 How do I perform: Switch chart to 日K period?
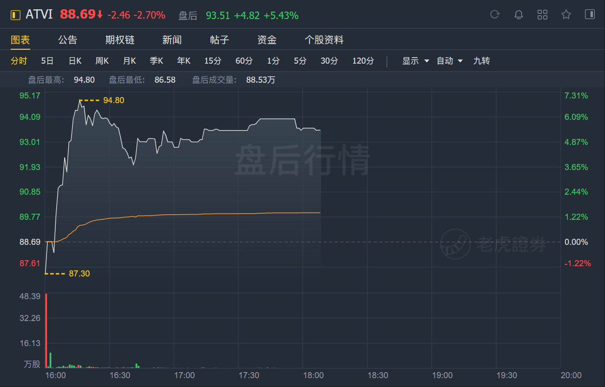click(x=75, y=61)
